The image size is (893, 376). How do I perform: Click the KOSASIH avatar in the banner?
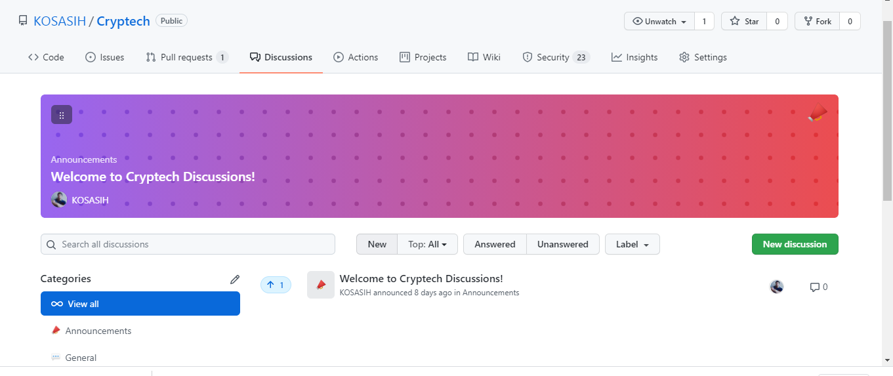(x=59, y=199)
